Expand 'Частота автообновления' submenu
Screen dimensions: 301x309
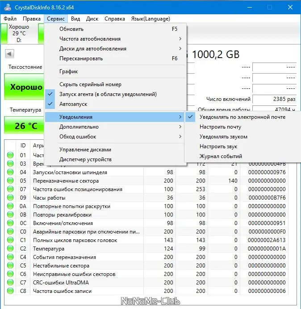point(116,39)
